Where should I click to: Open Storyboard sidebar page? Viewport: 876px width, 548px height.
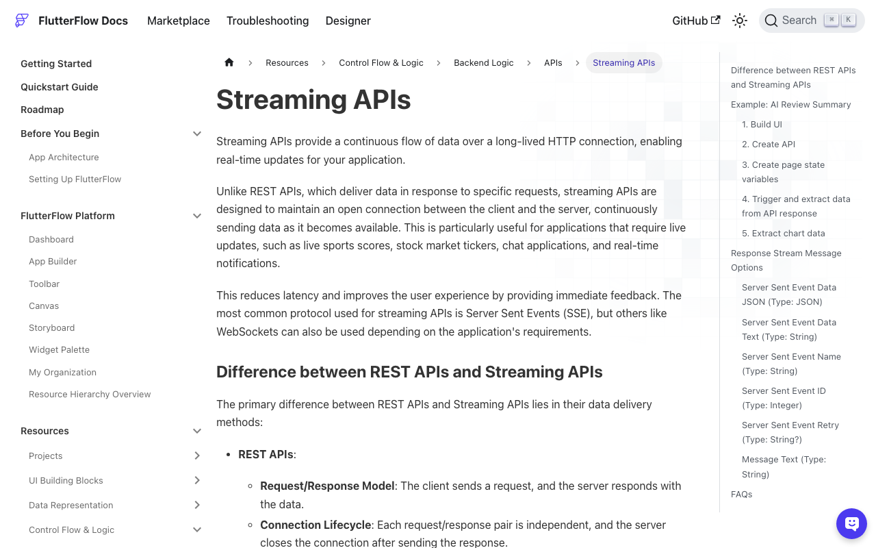(51, 327)
